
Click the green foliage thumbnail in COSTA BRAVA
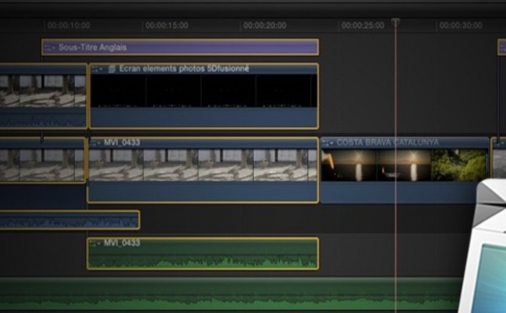tap(460, 165)
